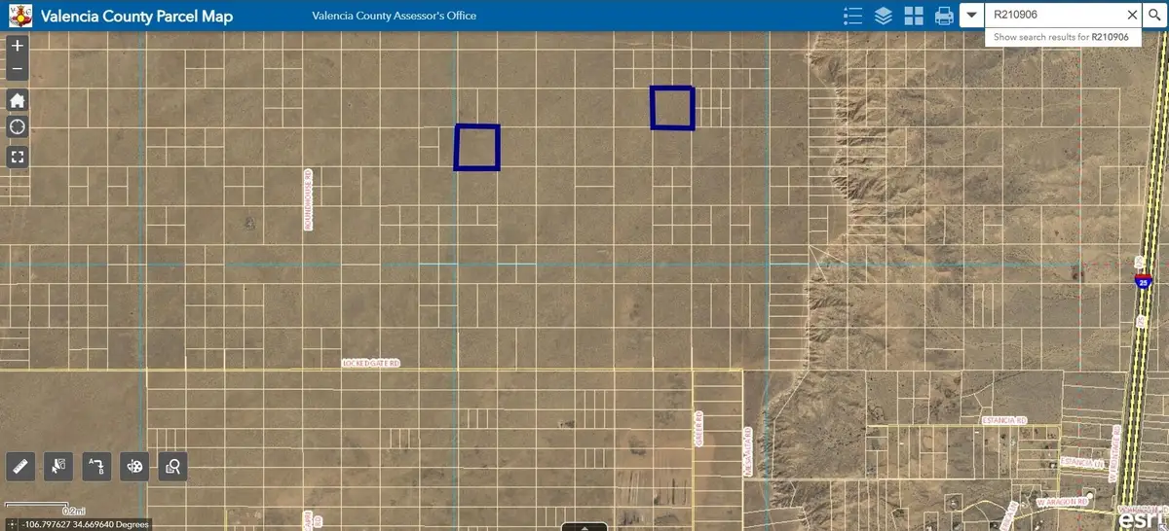Open the Print widget
This screenshot has height=531, width=1169.
coord(944,16)
